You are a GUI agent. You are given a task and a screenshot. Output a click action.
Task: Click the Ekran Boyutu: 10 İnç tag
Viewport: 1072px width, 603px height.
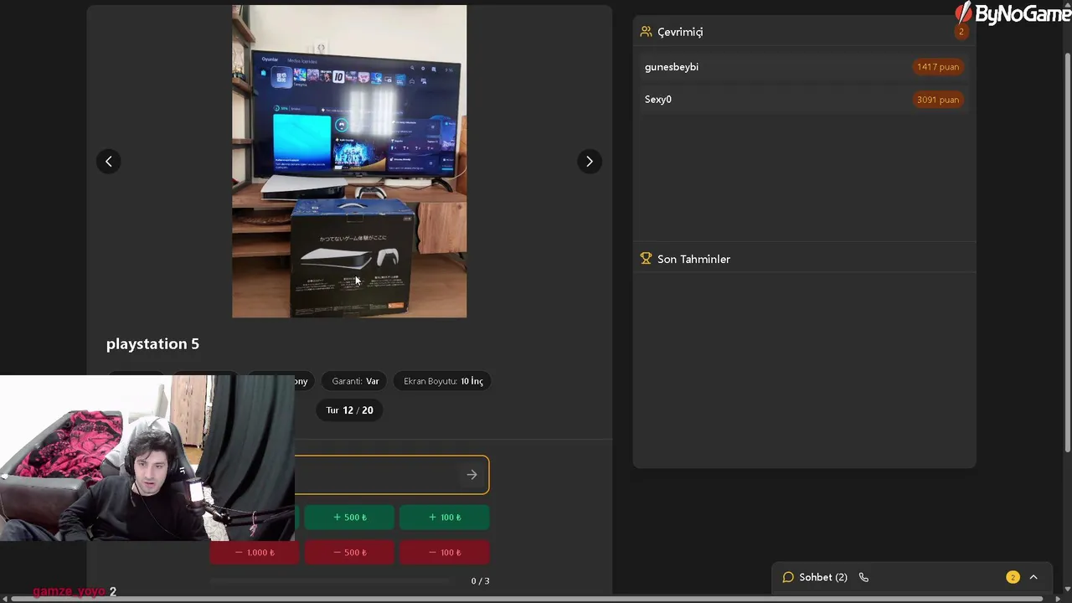[x=443, y=381]
